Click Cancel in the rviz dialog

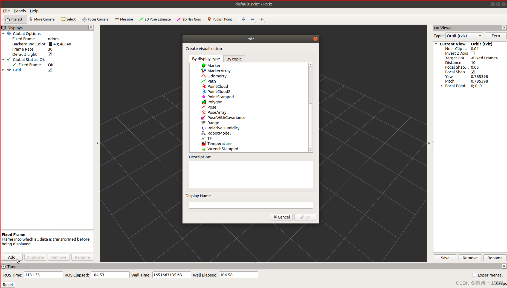point(282,217)
